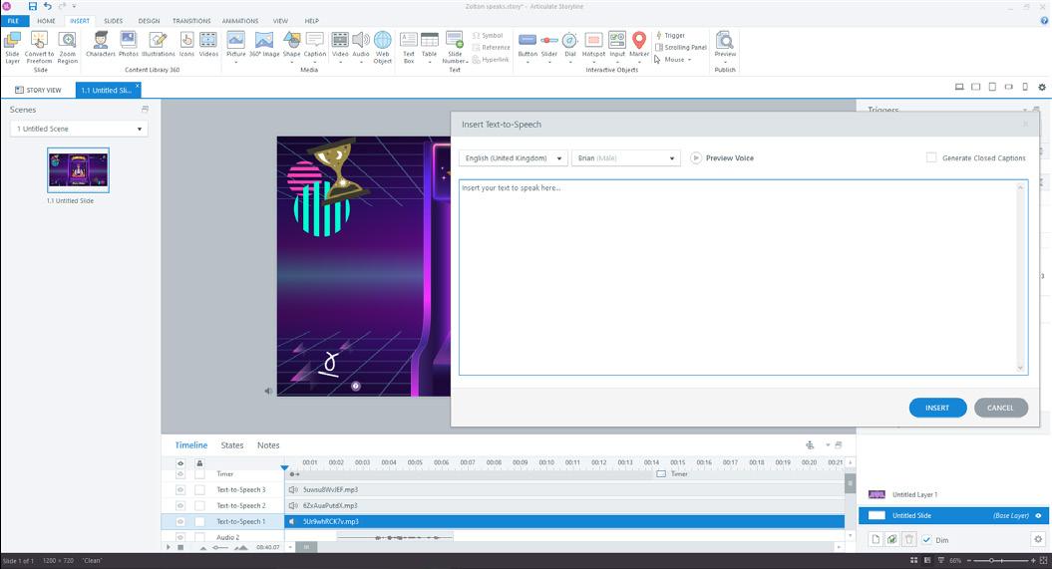The height and width of the screenshot is (569, 1052).
Task: Insert a Hotspot
Action: point(593,47)
